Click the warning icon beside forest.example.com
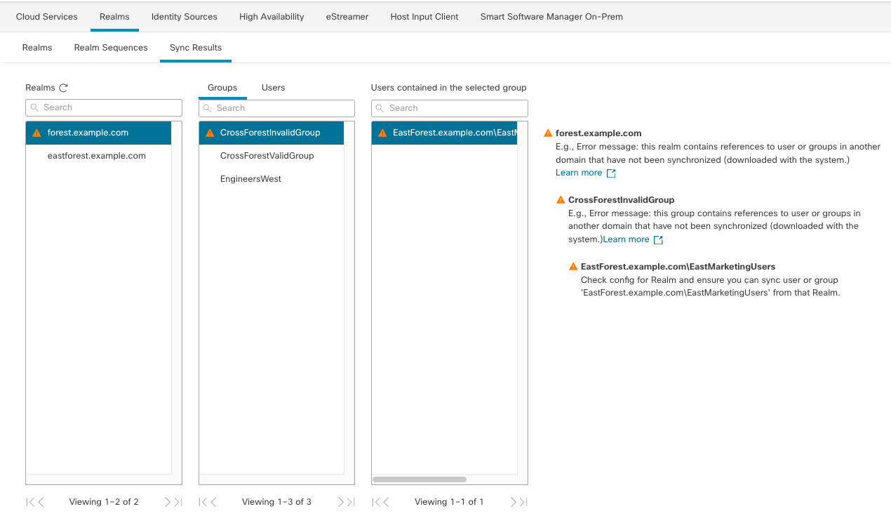Viewport: 891px width, 516px height. [35, 132]
